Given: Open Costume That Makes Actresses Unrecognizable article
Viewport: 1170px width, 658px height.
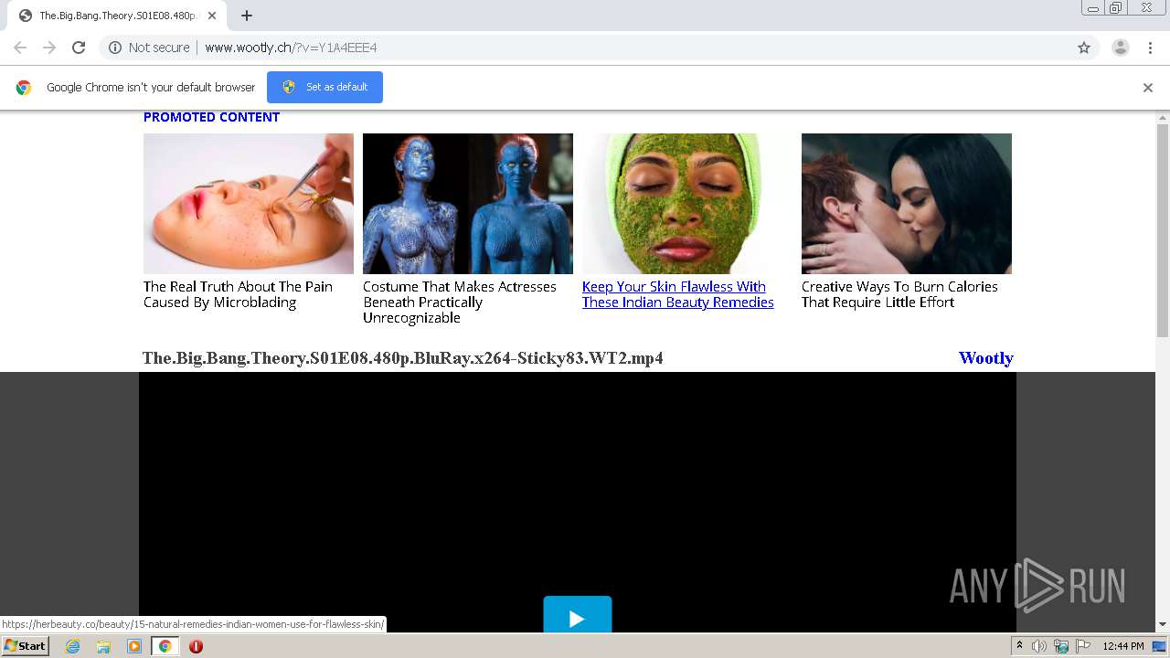Looking at the screenshot, I should tap(460, 302).
